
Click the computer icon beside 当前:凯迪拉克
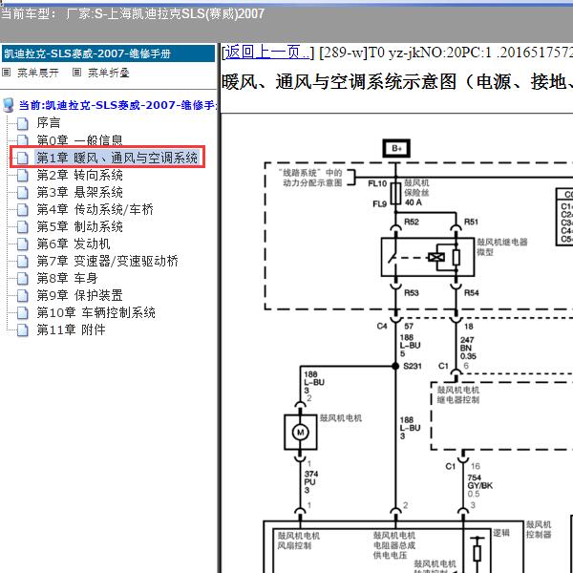[x=8, y=105]
